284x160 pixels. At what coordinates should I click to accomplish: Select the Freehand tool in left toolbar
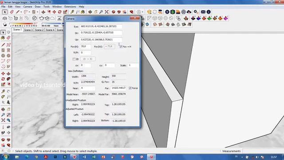click(8, 45)
